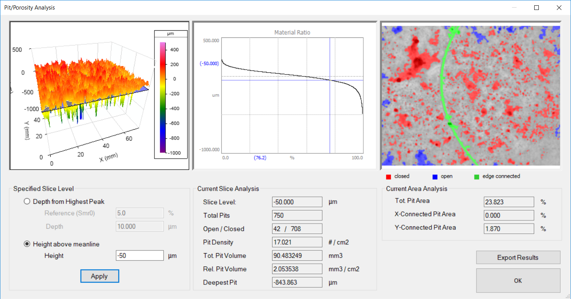Click the X-Connected Pit Area value field
The width and height of the screenshot is (571, 299).
[509, 215]
